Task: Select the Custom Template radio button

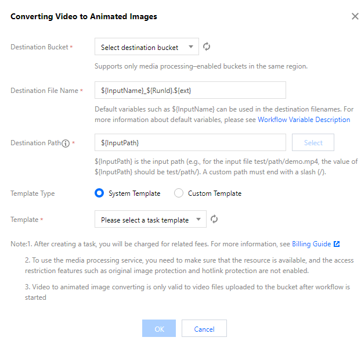Action: tap(179, 193)
